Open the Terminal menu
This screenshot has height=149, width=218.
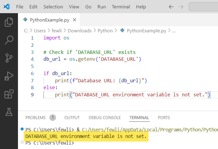121,7
